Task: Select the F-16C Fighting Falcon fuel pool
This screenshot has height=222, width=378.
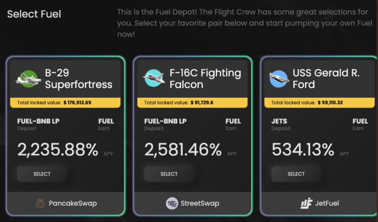Action: [x=169, y=174]
